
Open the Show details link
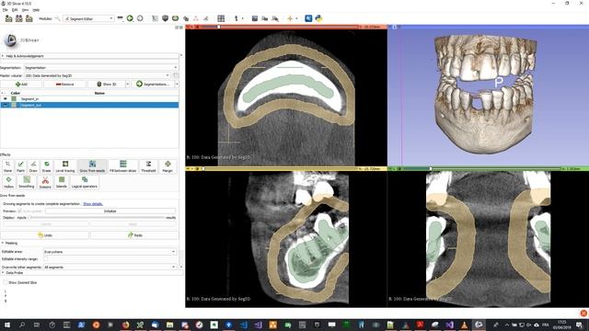click(x=93, y=204)
